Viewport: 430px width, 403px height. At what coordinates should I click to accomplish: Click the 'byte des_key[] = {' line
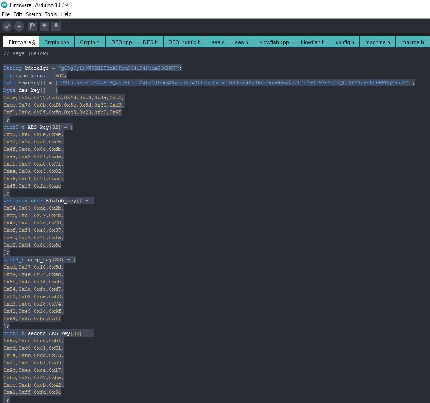coord(31,90)
